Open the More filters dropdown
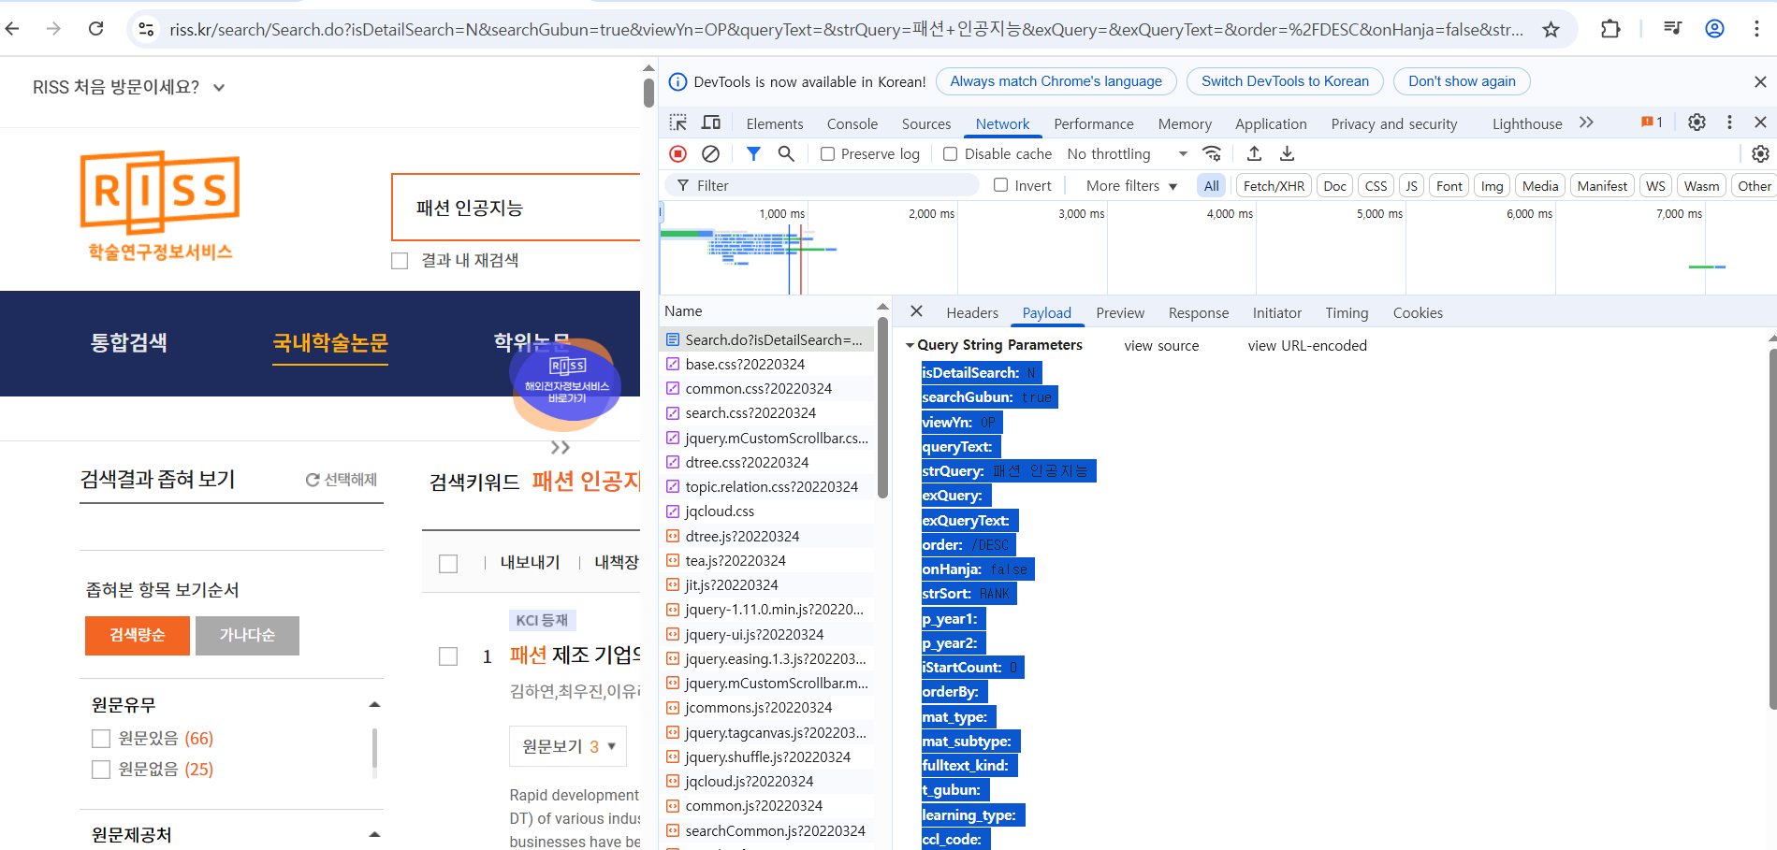1777x850 pixels. pos(1131,186)
